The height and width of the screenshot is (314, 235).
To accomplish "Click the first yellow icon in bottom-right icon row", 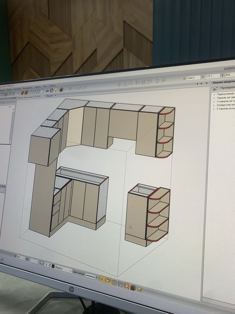I will (103, 279).
